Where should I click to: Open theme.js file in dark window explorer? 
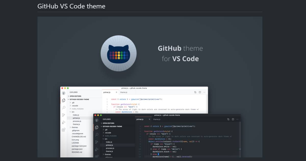click(x=109, y=151)
